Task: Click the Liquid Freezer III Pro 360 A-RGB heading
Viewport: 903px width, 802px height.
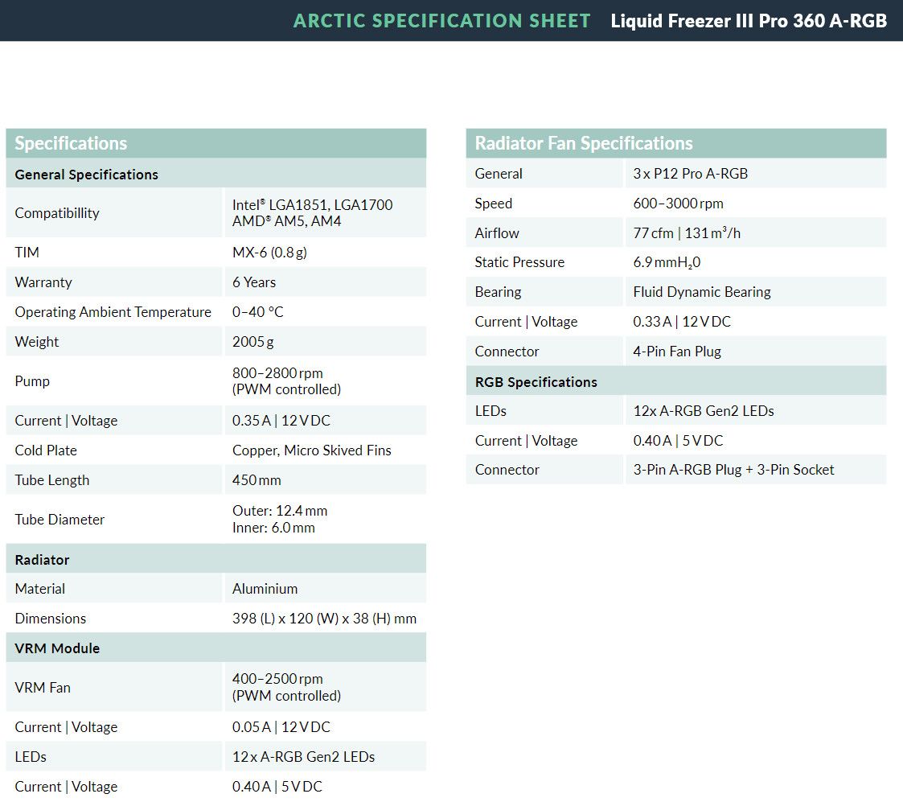Action: tap(748, 21)
